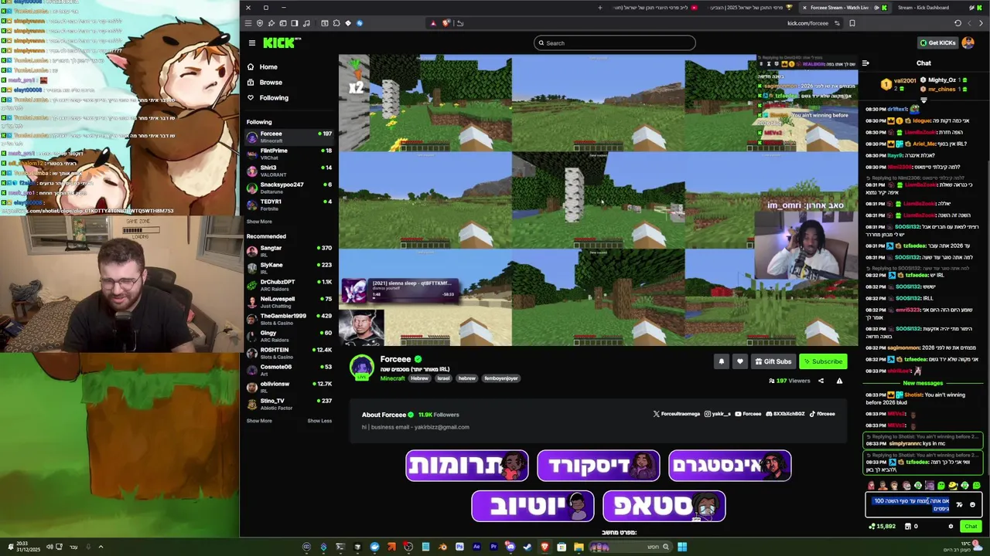Open the chat translation icon in message box
This screenshot has width=990, height=556.
click(959, 504)
